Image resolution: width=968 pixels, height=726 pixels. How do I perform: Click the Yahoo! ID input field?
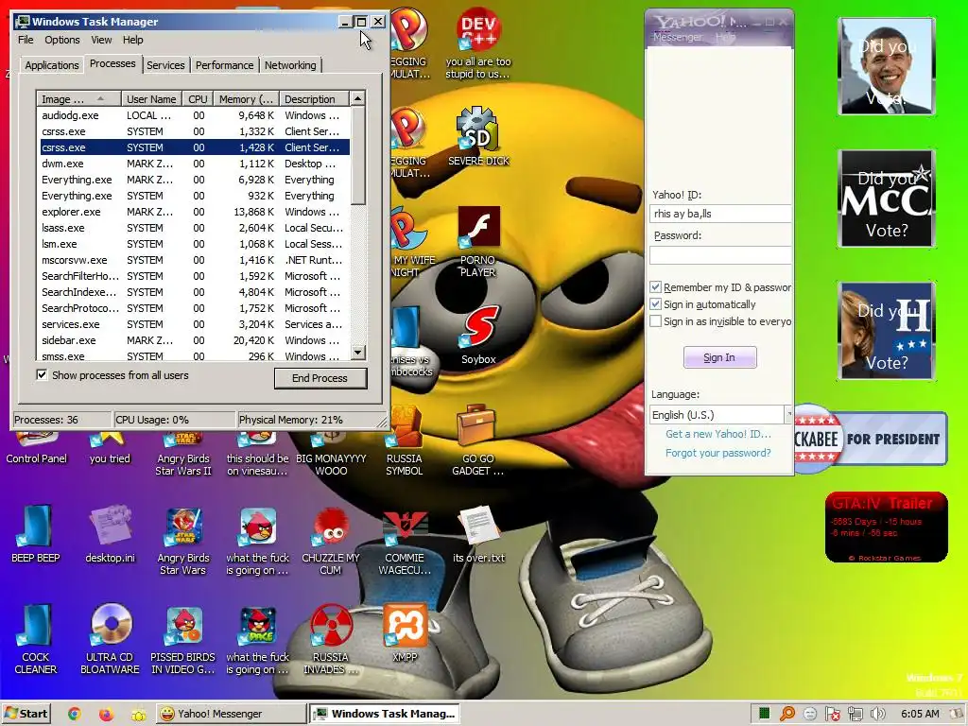click(x=720, y=214)
